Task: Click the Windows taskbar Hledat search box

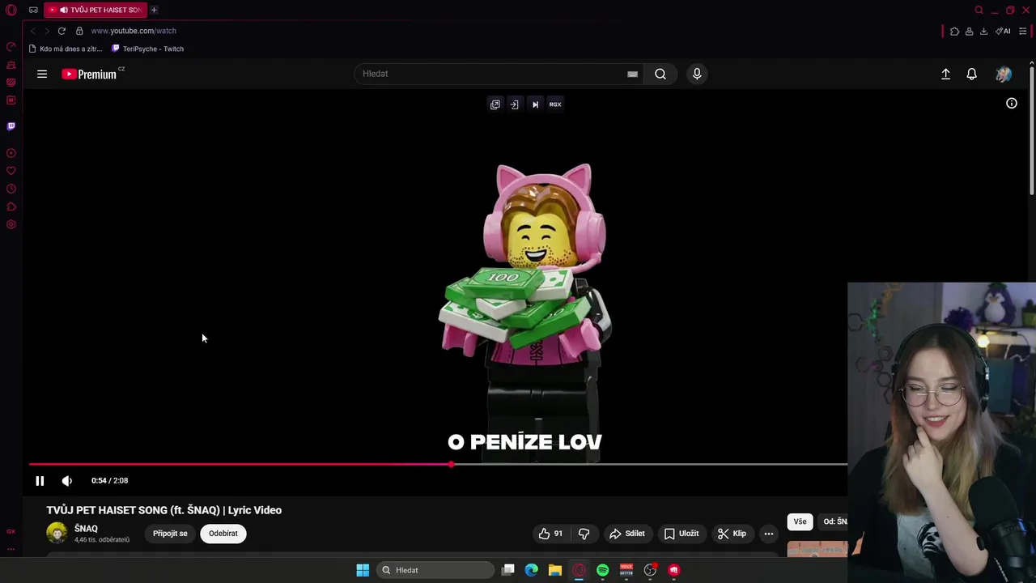Action: point(435,570)
